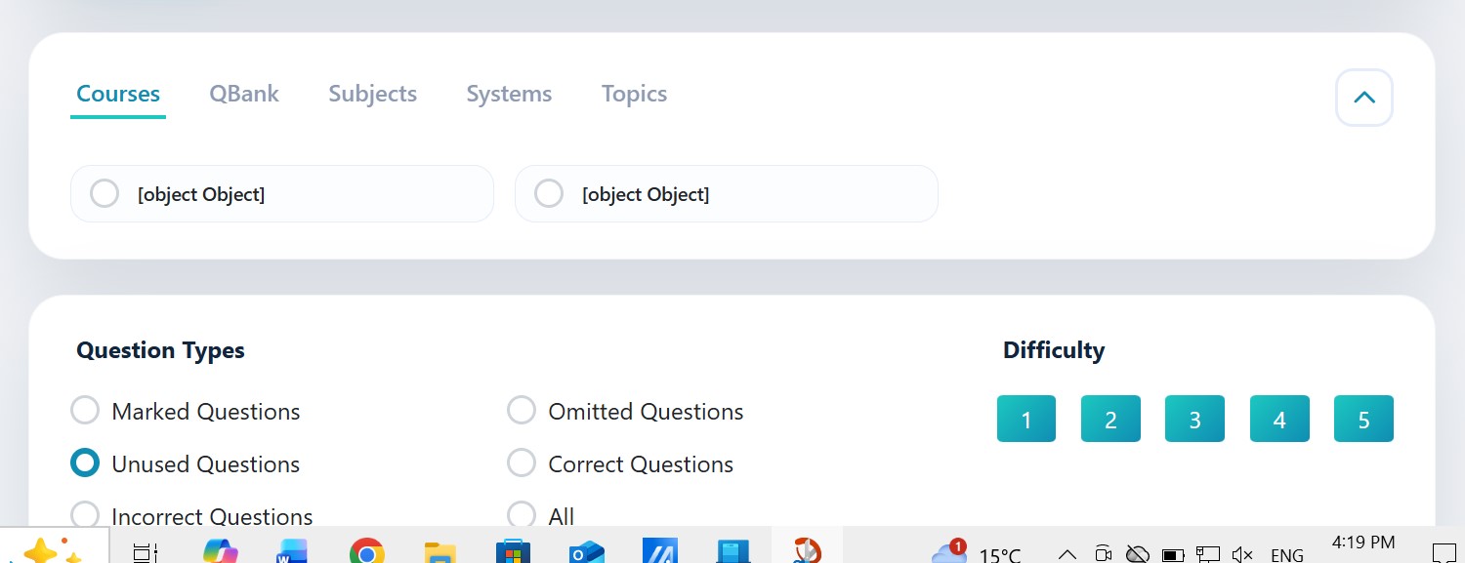Select the first [object Object] course option

click(x=105, y=193)
